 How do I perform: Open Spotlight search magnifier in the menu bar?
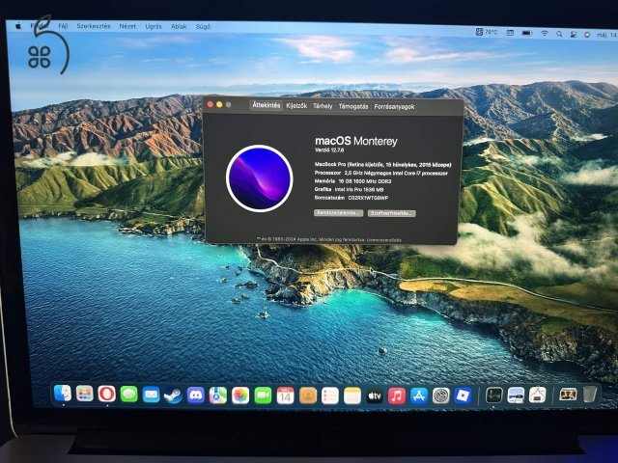pos(559,34)
